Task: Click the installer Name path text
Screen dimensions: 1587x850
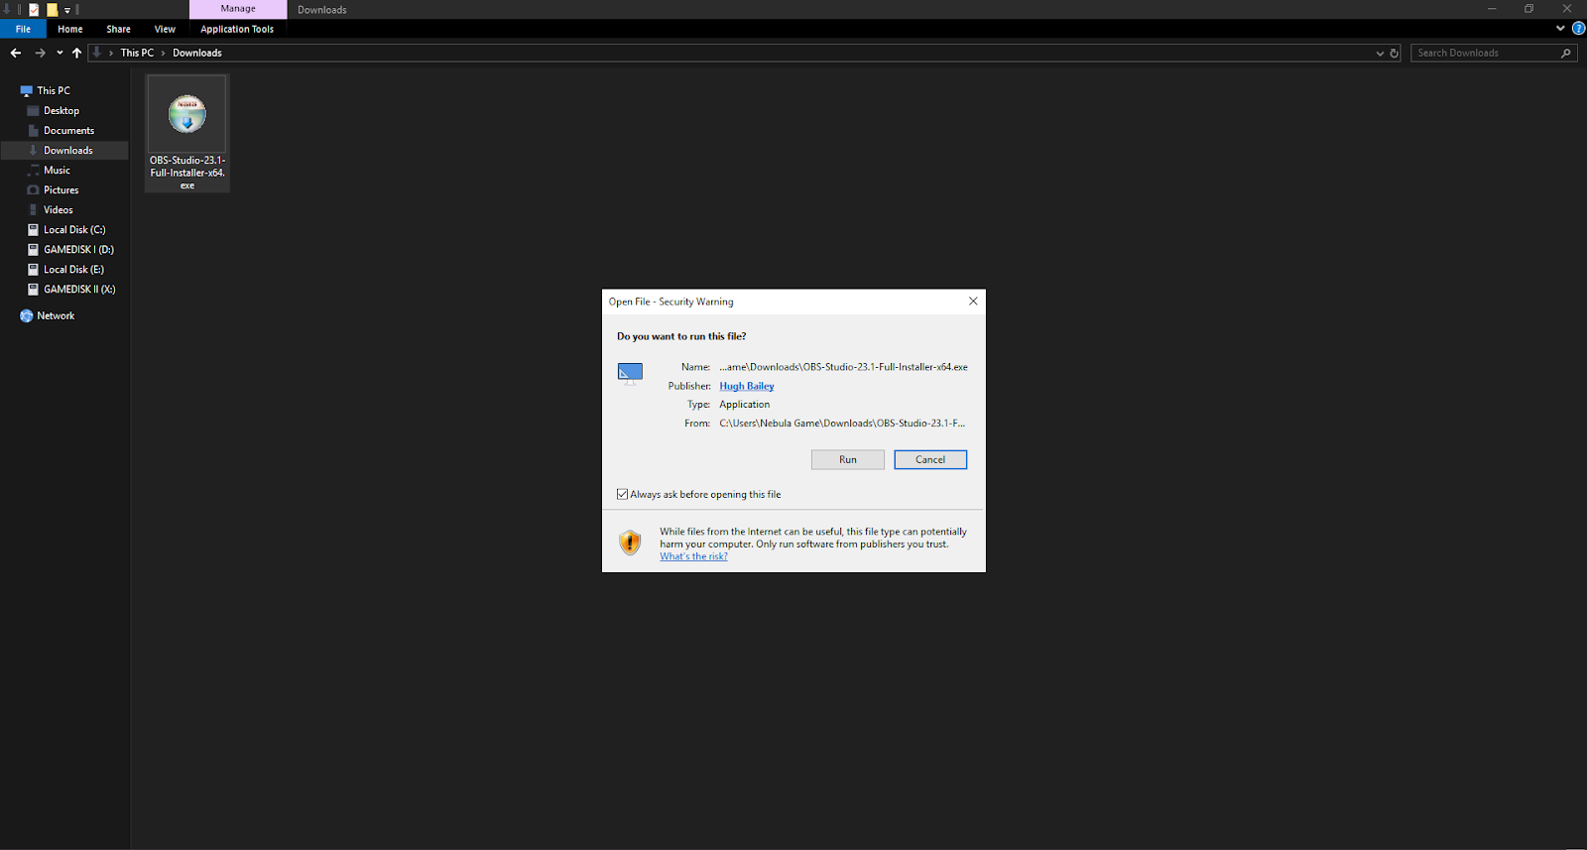Action: pos(843,367)
